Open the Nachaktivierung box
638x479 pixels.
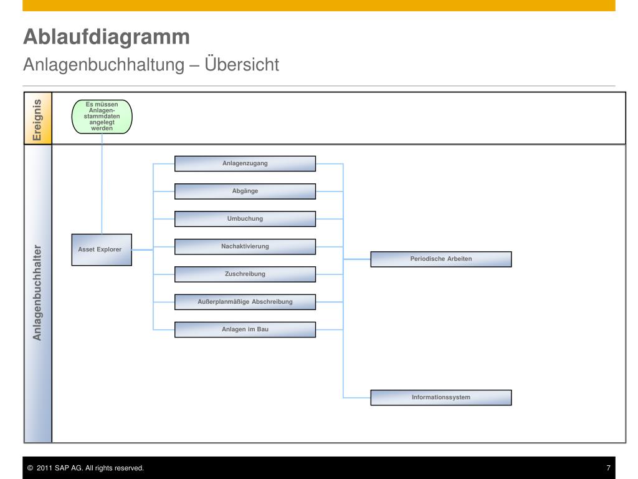[x=245, y=246]
